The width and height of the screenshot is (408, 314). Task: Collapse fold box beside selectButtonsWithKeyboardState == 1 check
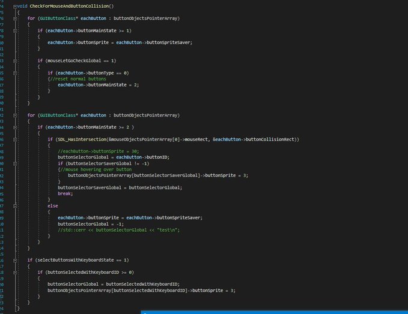pos(15,260)
